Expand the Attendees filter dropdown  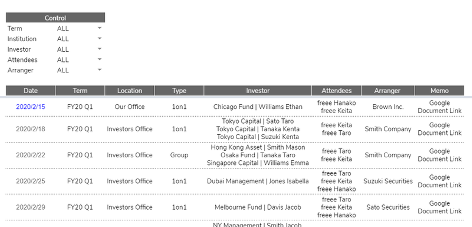(100, 60)
